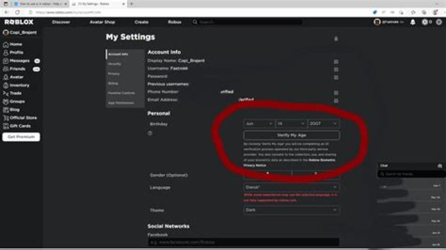This screenshot has width=446, height=250.
Task: Open the Theme dropdown set to Dark
Action: coord(291,210)
